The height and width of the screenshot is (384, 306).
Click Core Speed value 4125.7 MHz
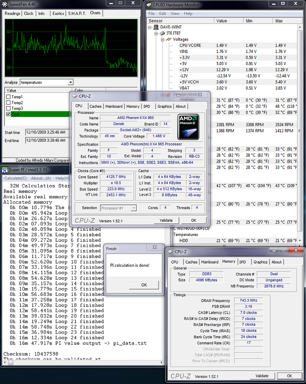pos(116,177)
